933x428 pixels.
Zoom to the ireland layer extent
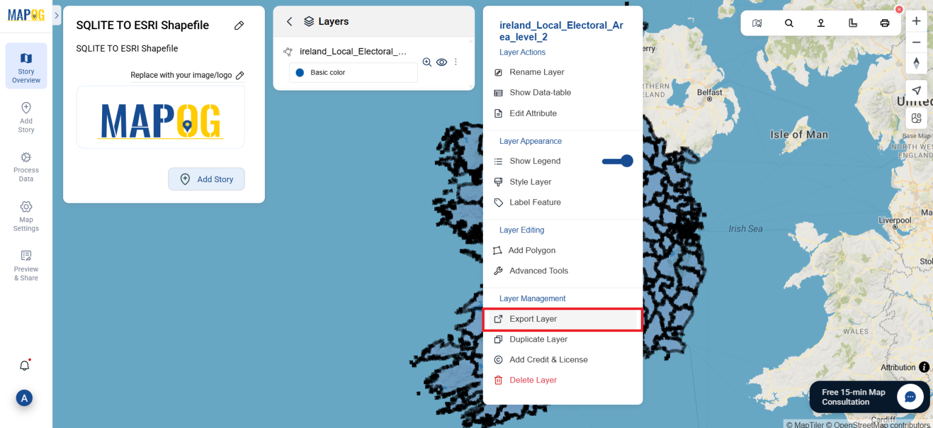tap(427, 62)
